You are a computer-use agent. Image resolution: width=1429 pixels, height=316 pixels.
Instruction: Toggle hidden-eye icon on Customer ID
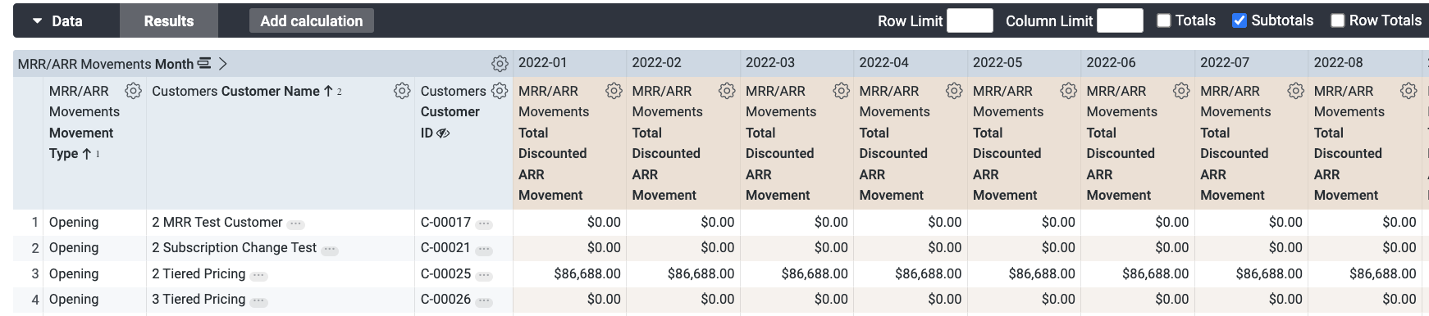pos(443,133)
